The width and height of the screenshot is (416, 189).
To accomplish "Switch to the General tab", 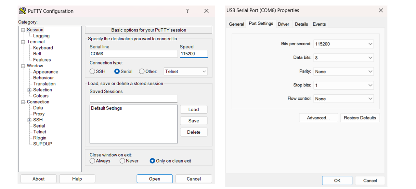I will tap(236, 24).
